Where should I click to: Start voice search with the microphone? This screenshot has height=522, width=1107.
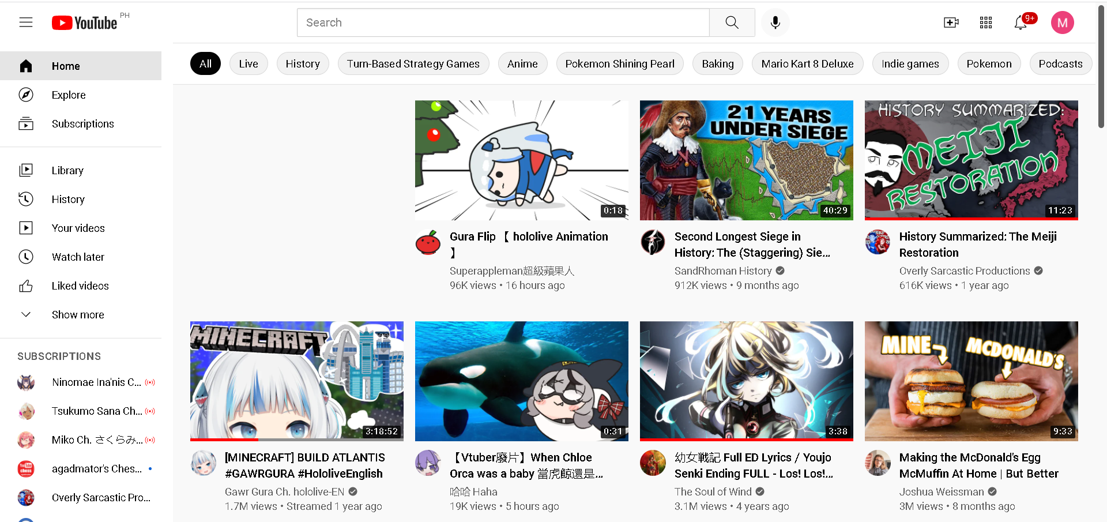(x=775, y=22)
